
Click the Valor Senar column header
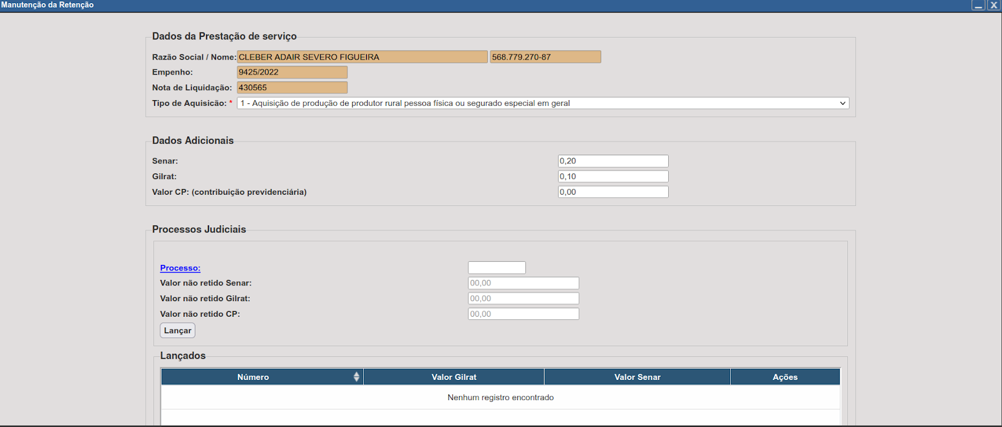[x=637, y=377]
